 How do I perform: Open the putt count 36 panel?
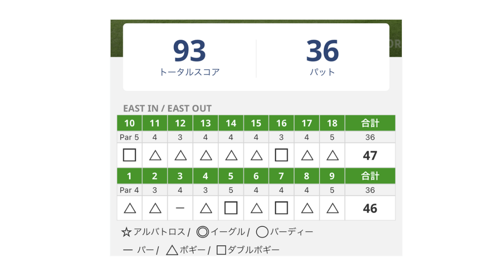pyautogui.click(x=322, y=57)
